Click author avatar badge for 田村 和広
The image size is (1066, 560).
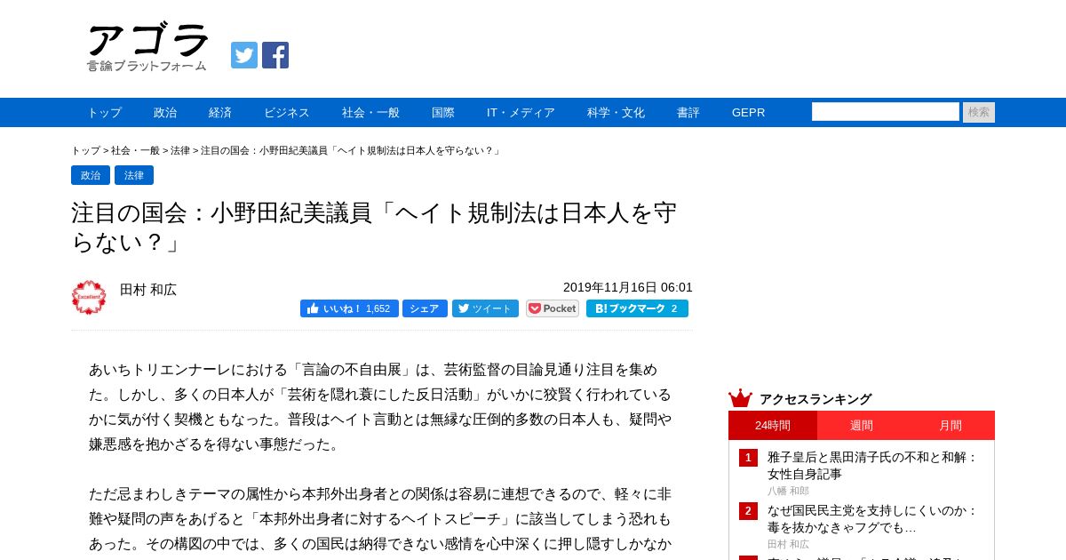coord(89,297)
